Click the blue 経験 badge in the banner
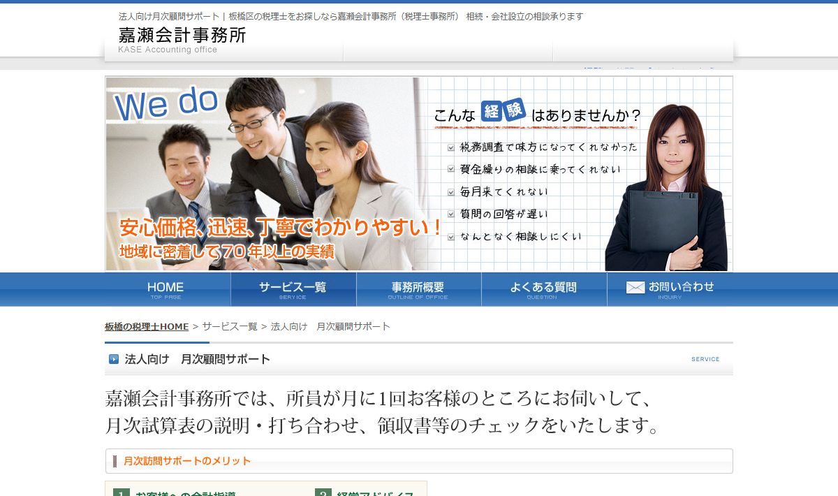Screen dimensions: 838x496 coord(503,110)
